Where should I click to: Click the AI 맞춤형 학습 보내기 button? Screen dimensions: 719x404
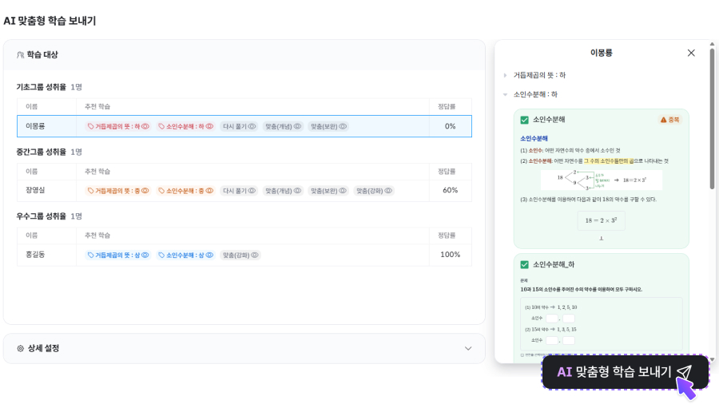[625, 372]
